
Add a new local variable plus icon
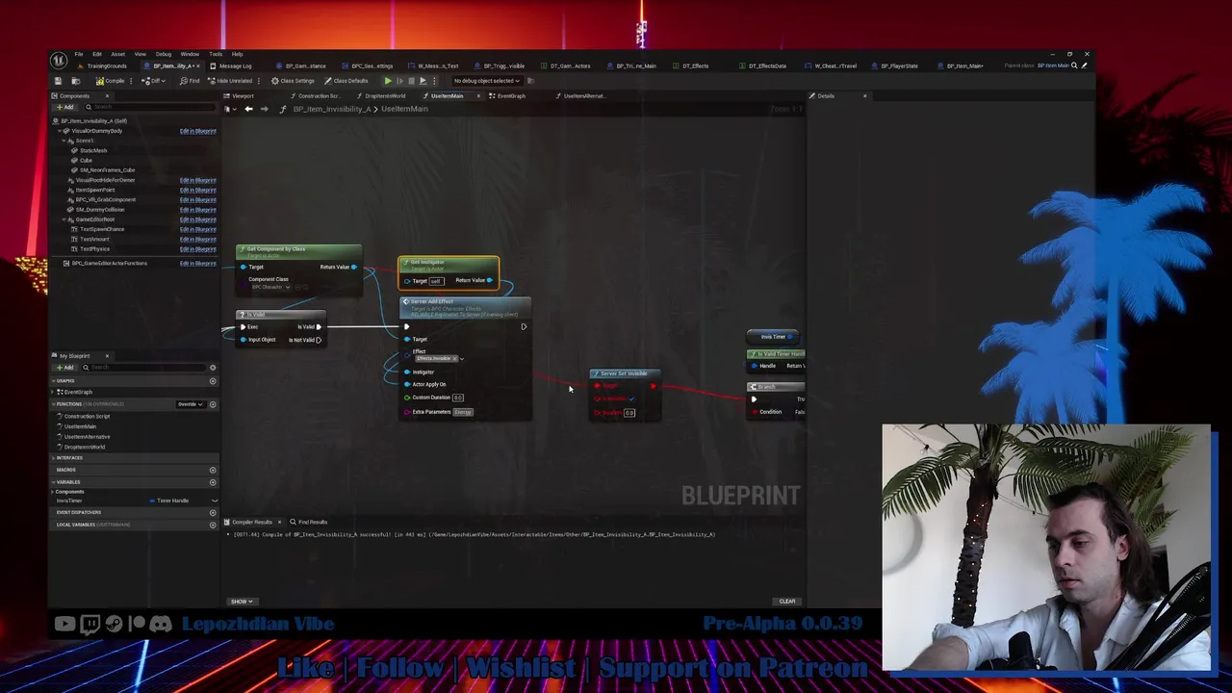[x=213, y=525]
